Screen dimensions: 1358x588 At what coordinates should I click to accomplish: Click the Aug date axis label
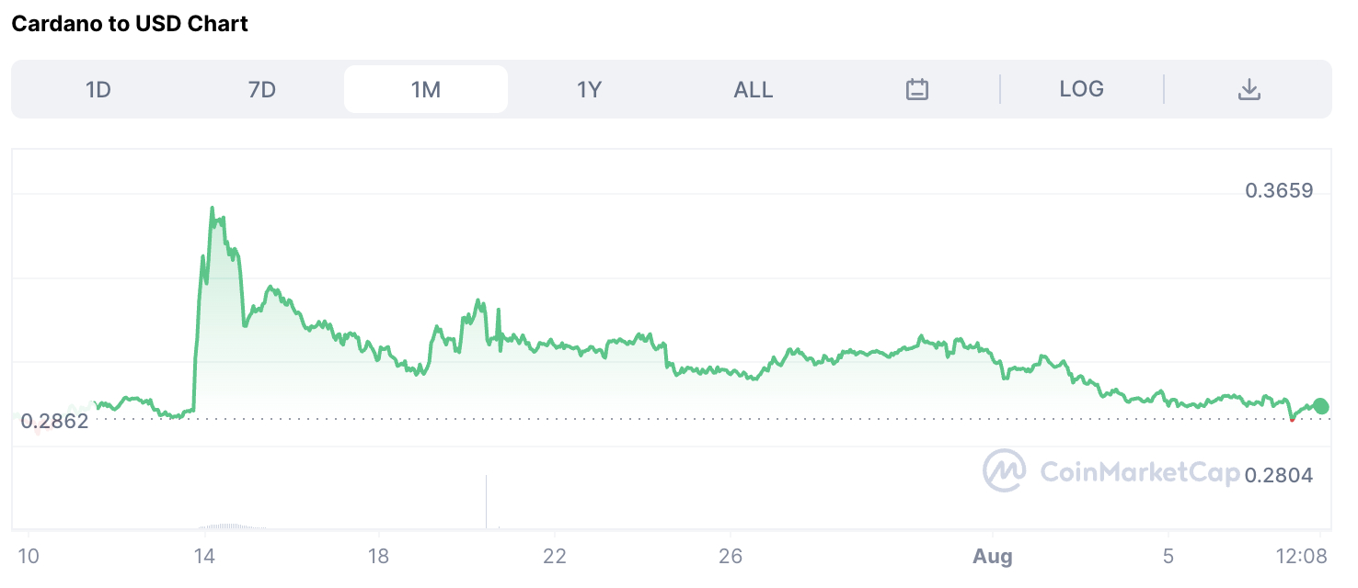(x=993, y=556)
